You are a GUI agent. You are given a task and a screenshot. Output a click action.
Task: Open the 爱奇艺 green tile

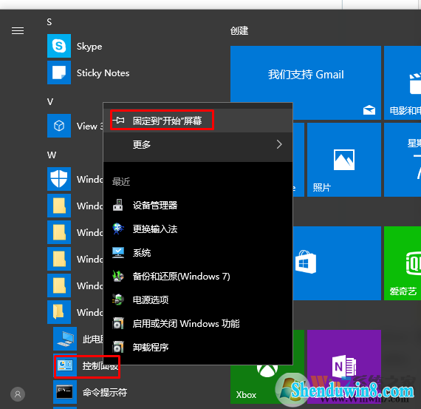pyautogui.click(x=403, y=263)
